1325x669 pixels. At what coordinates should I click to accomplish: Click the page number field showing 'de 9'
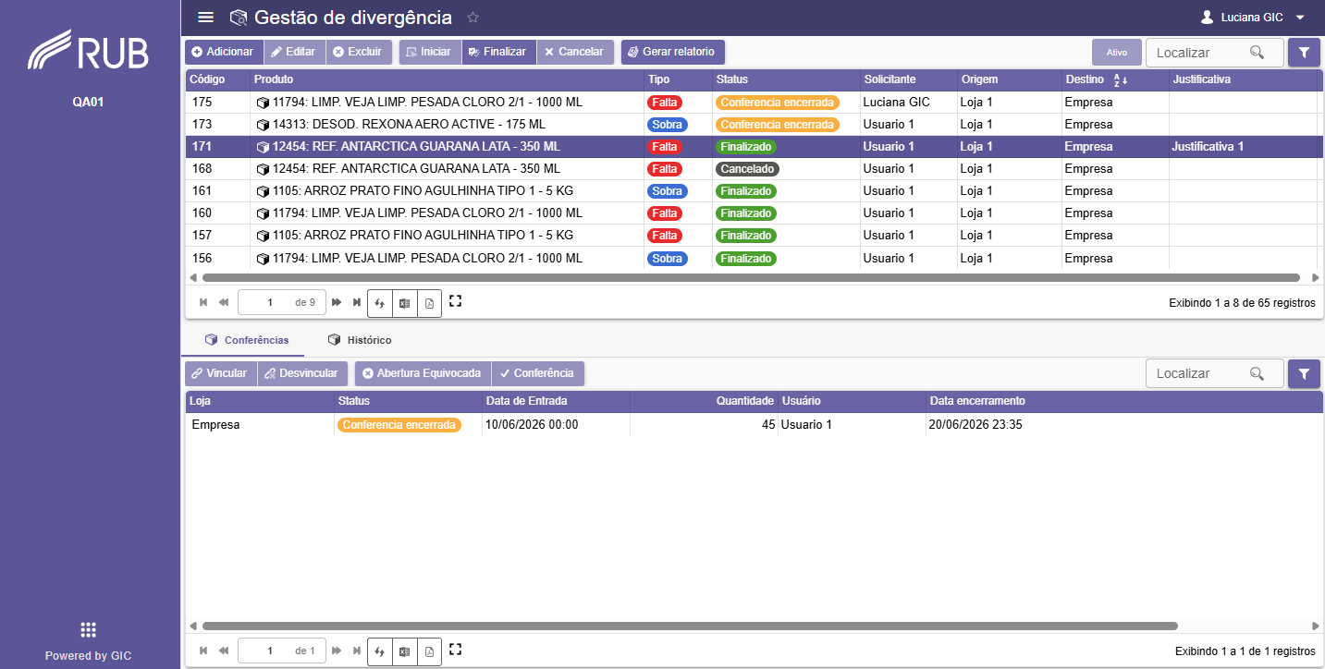(281, 302)
